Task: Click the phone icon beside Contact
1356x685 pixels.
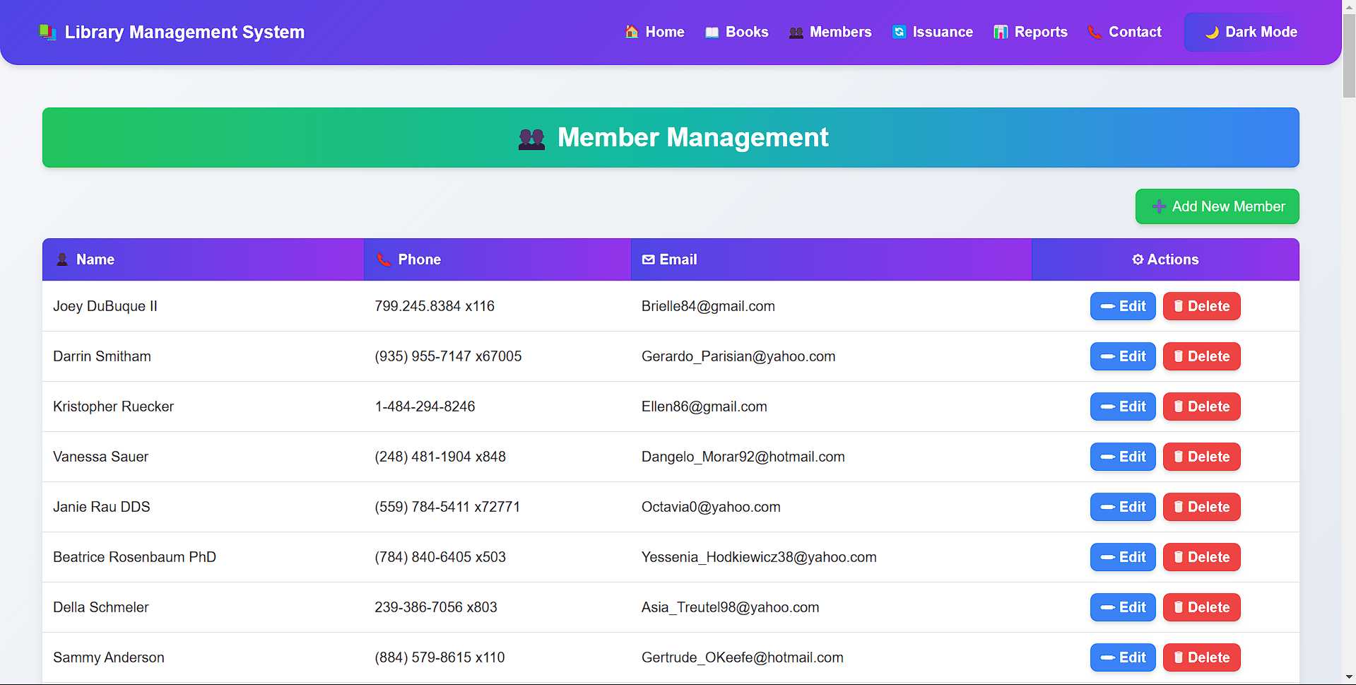Action: coord(1095,32)
